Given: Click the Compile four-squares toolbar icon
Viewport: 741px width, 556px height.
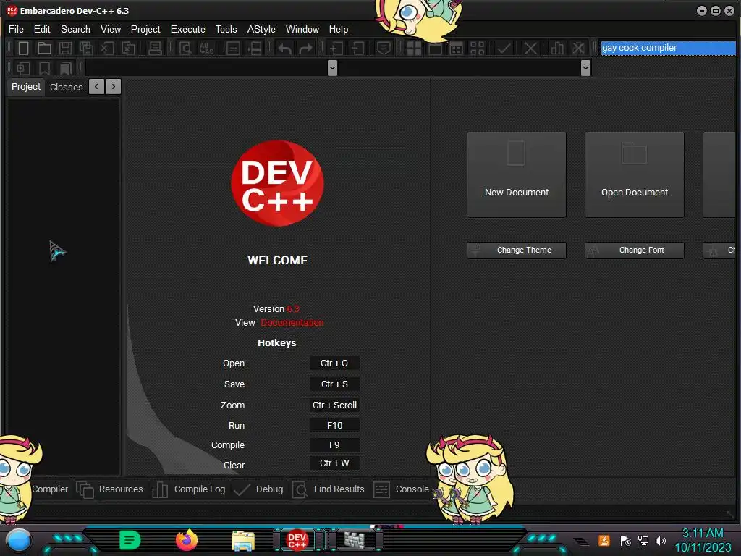Looking at the screenshot, I should click(414, 49).
